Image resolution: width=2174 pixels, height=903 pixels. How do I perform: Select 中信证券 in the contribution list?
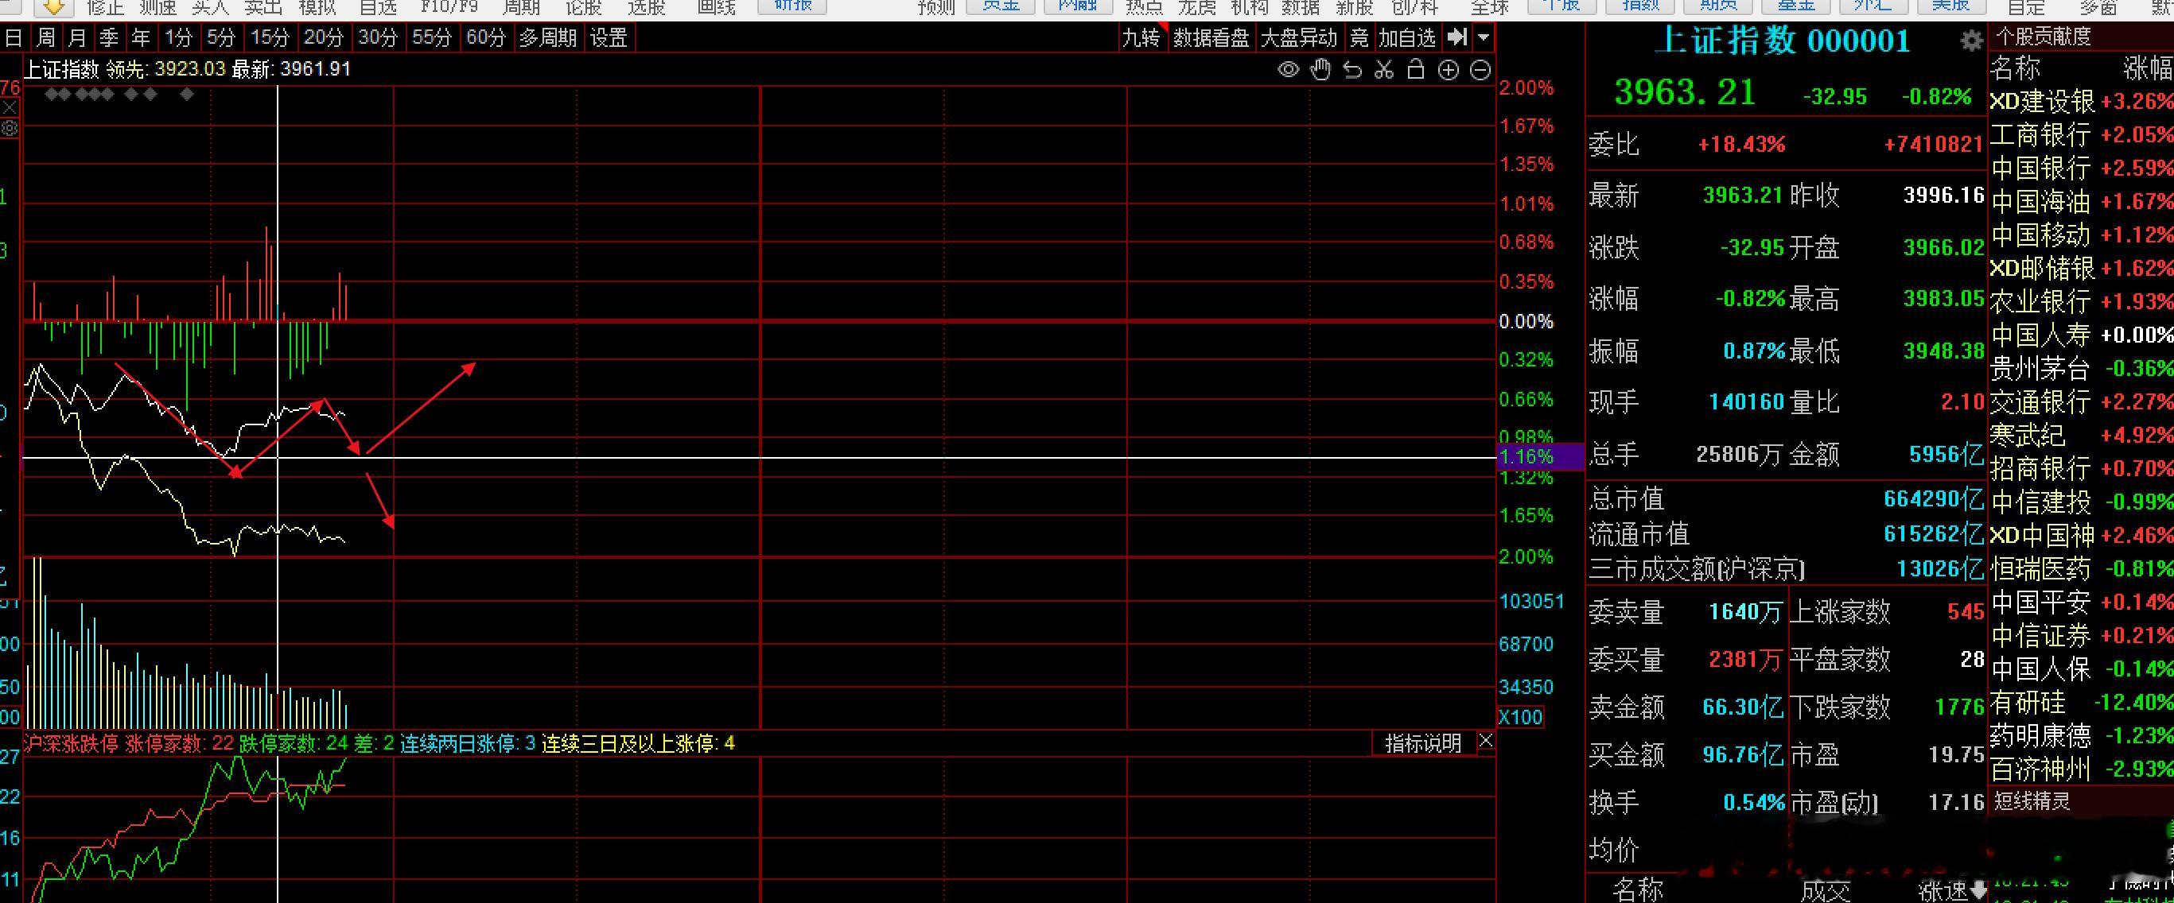coord(2081,635)
